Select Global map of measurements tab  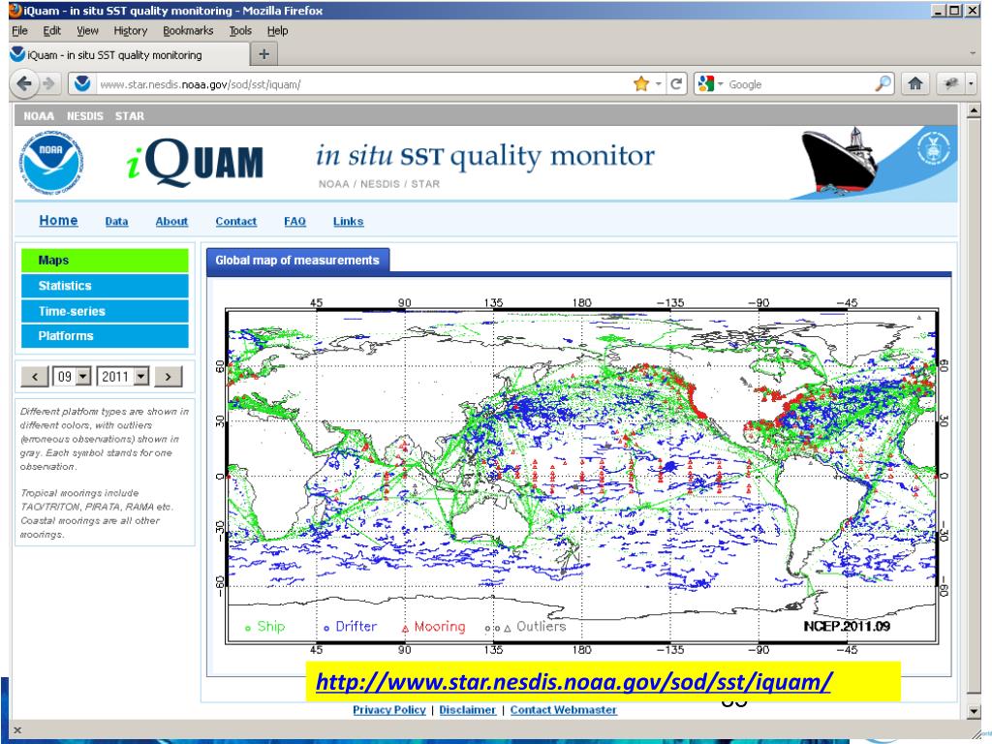(x=297, y=260)
